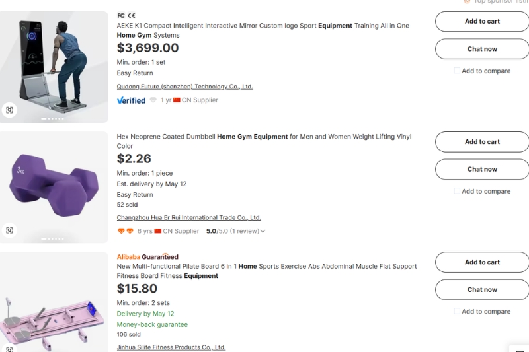Click the grey heart icon beside Verified
The image size is (529, 352).
pos(153,100)
